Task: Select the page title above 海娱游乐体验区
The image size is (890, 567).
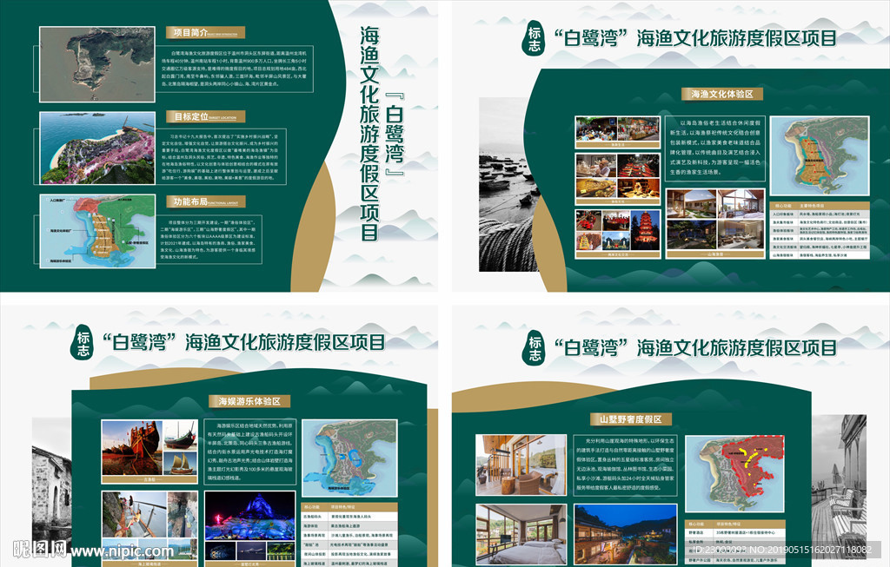Action: [x=244, y=342]
